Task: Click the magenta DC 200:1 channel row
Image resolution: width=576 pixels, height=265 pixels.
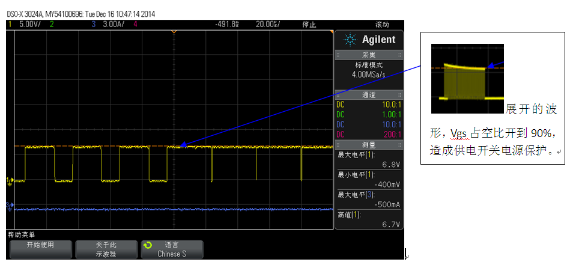Action: point(369,134)
